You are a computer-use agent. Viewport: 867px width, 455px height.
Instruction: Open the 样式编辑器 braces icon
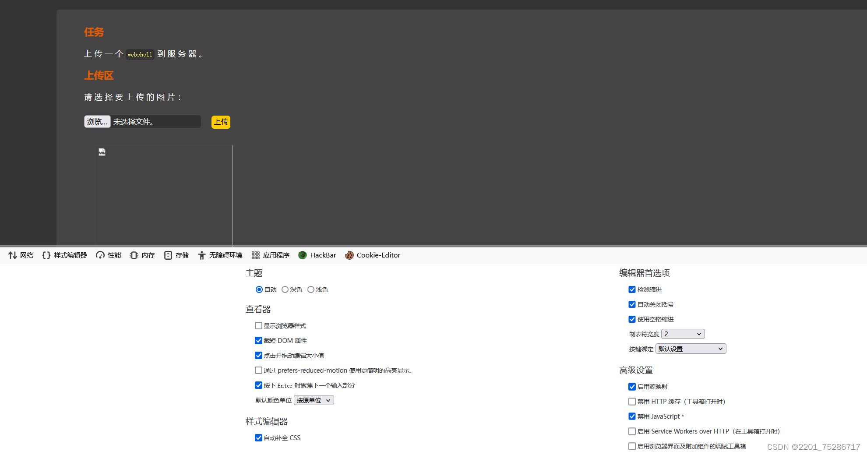[x=46, y=255]
